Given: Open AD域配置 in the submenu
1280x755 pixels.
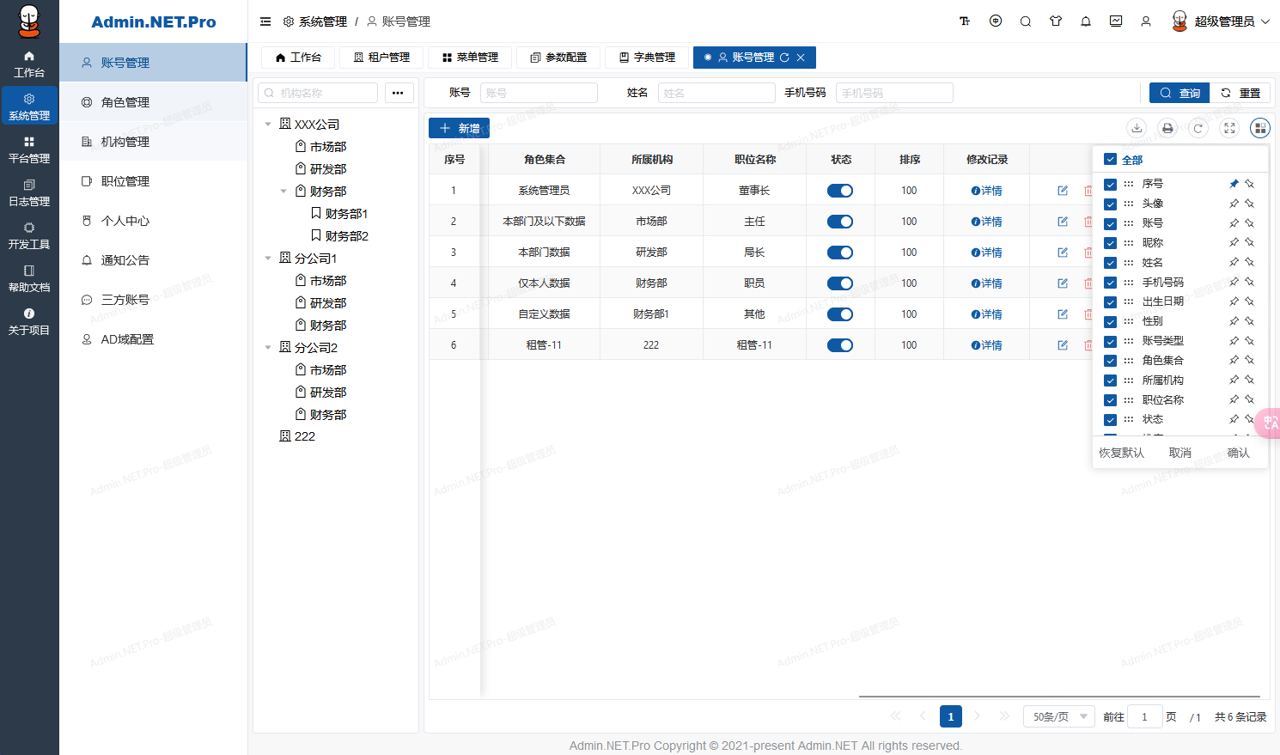Looking at the screenshot, I should coord(154,339).
